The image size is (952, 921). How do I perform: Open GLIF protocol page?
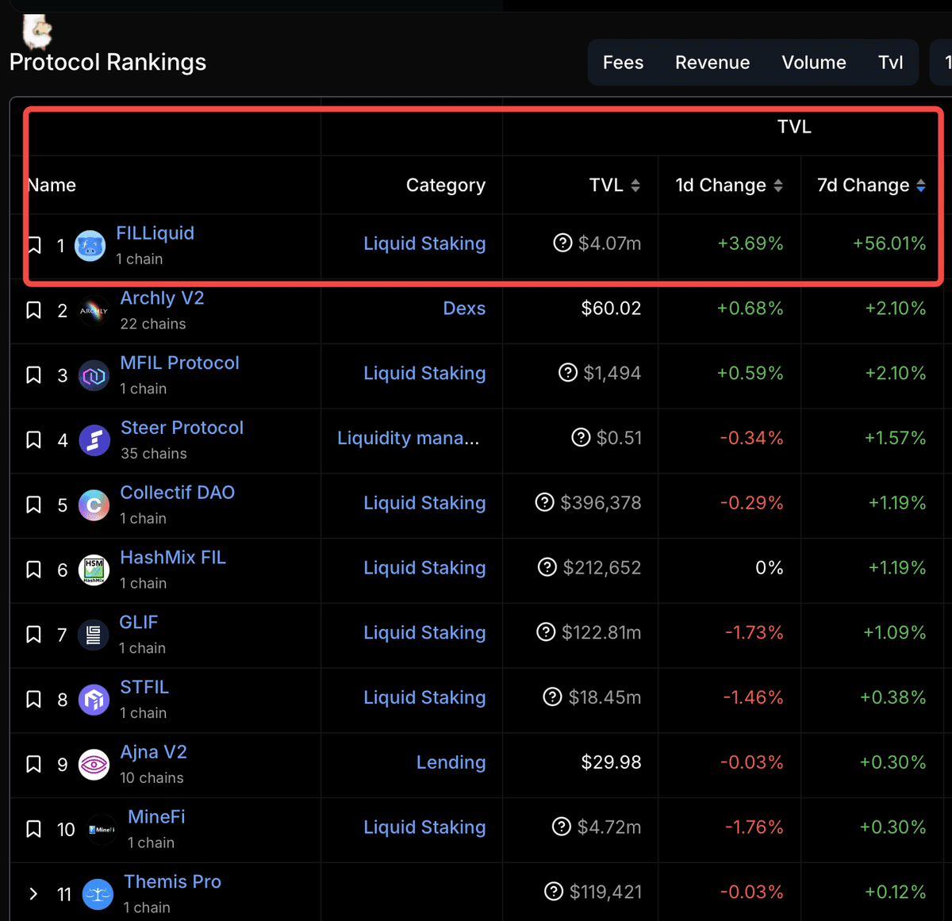coord(138,623)
